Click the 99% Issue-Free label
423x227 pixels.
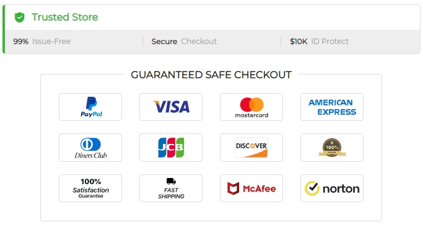pos(42,42)
